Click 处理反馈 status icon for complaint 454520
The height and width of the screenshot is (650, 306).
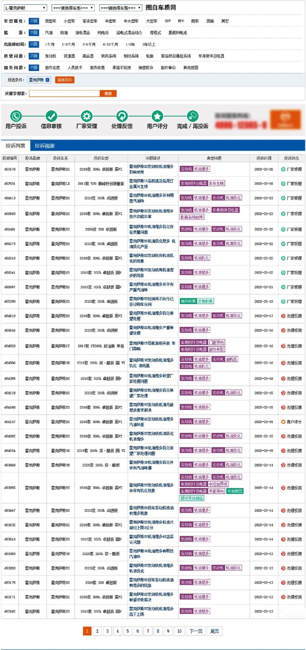[283, 346]
